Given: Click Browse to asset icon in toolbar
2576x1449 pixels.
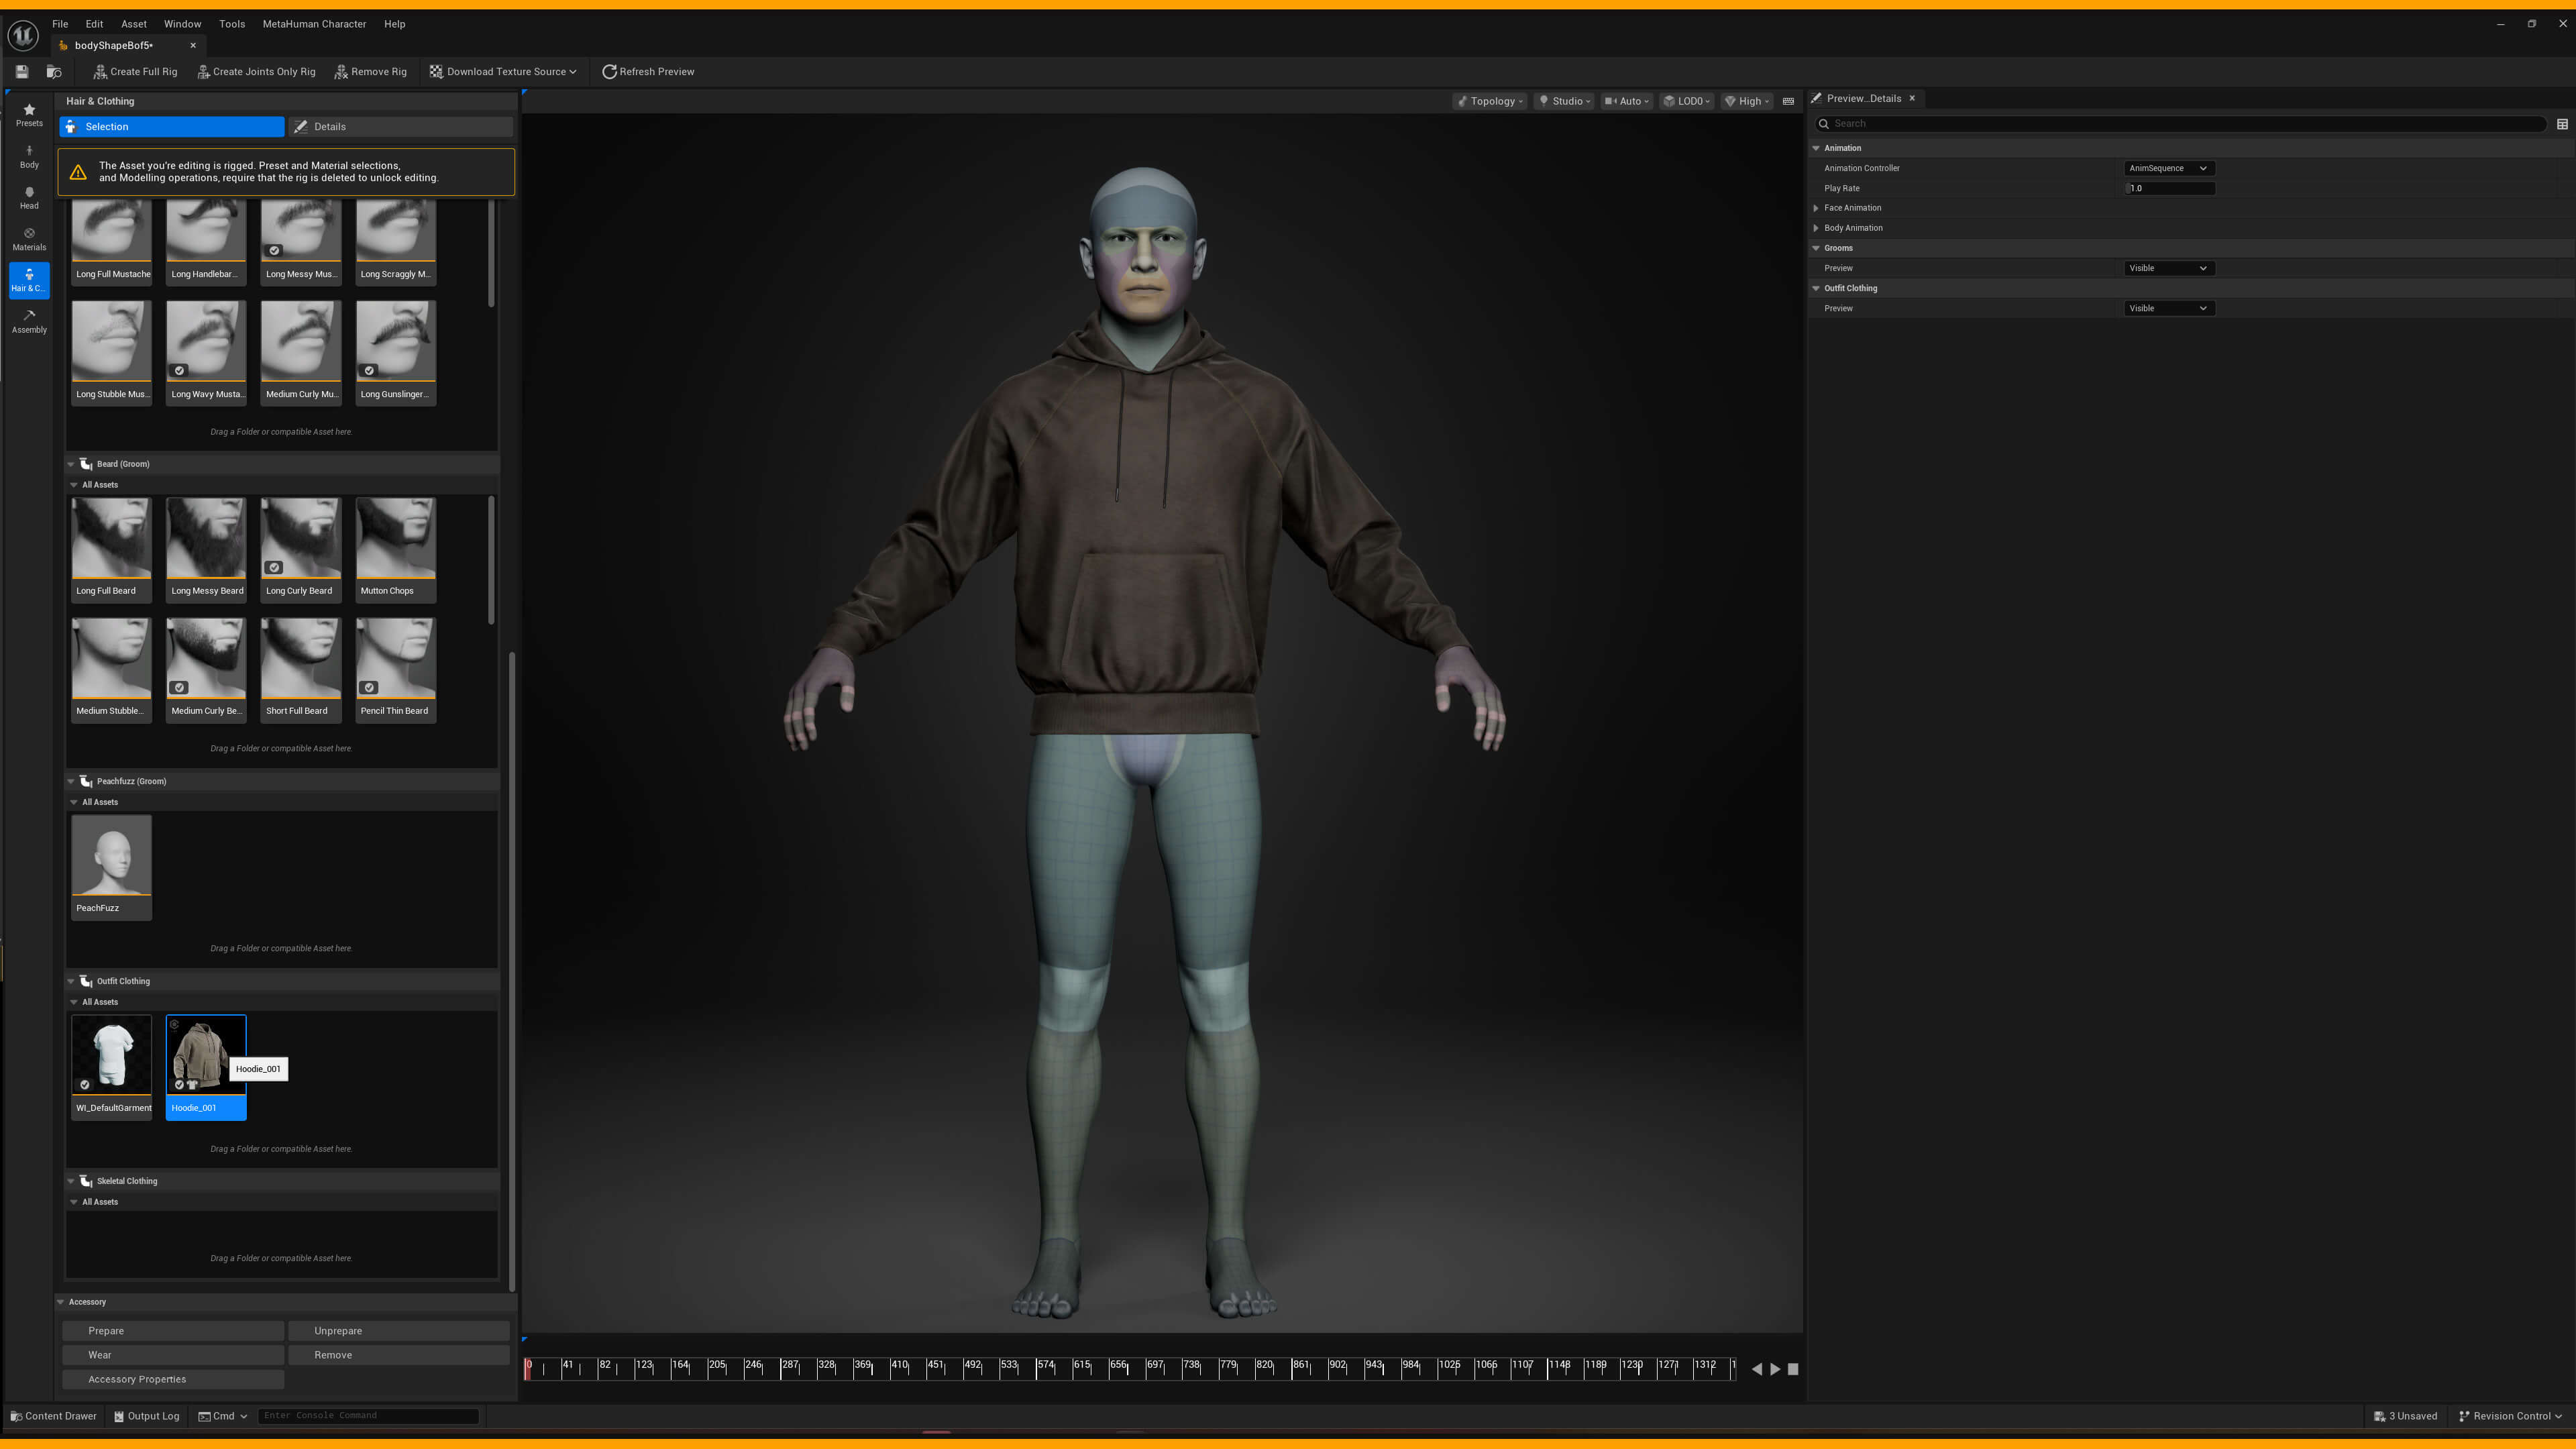Looking at the screenshot, I should pos(54,71).
